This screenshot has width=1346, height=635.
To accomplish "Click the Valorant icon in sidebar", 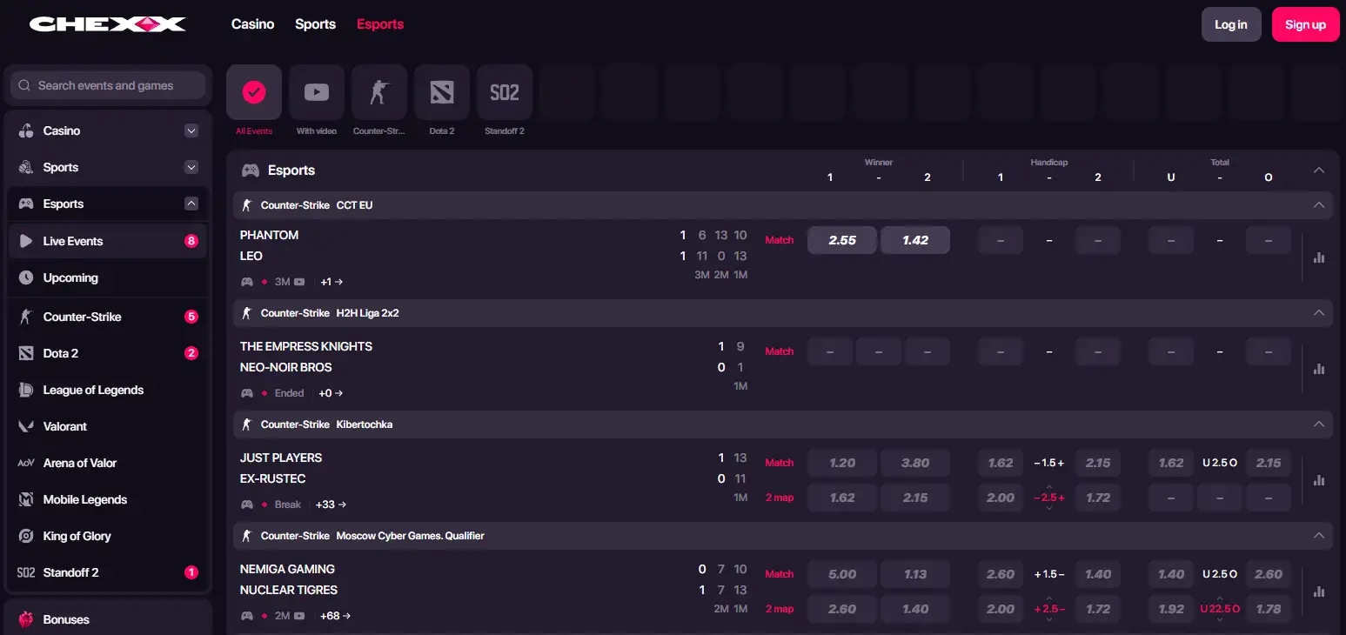I will (x=26, y=426).
